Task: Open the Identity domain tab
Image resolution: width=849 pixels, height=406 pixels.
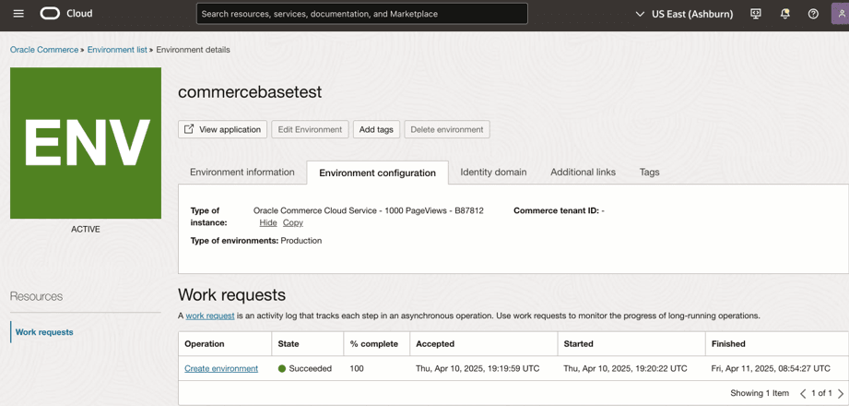Action: click(x=493, y=172)
